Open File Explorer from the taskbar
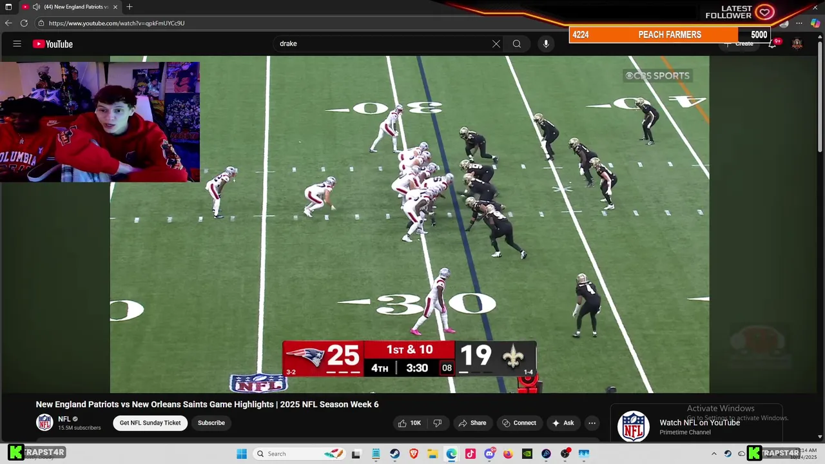Image resolution: width=825 pixels, height=464 pixels. (432, 454)
